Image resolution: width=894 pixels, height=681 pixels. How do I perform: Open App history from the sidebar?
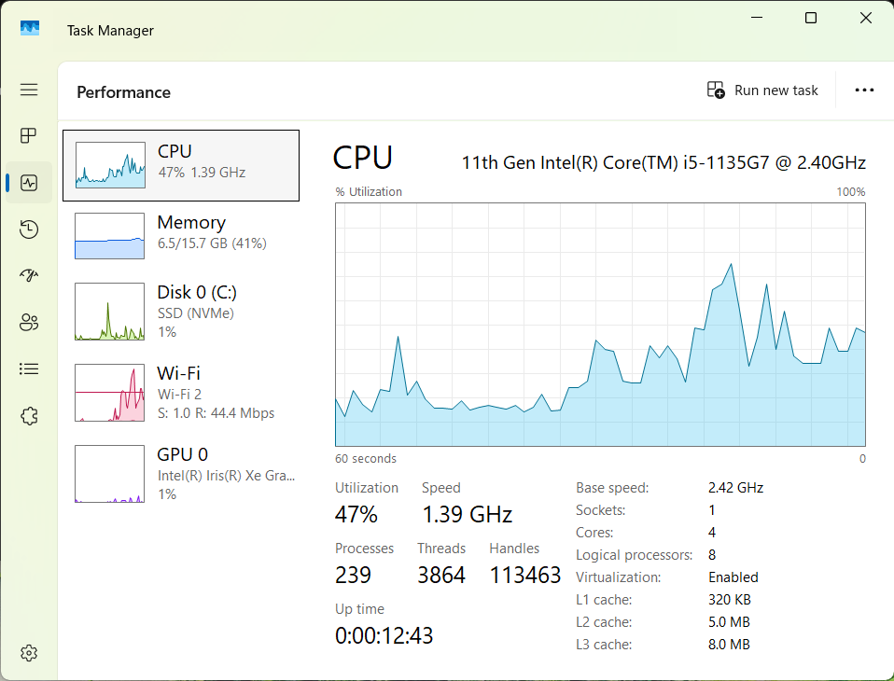tap(29, 229)
